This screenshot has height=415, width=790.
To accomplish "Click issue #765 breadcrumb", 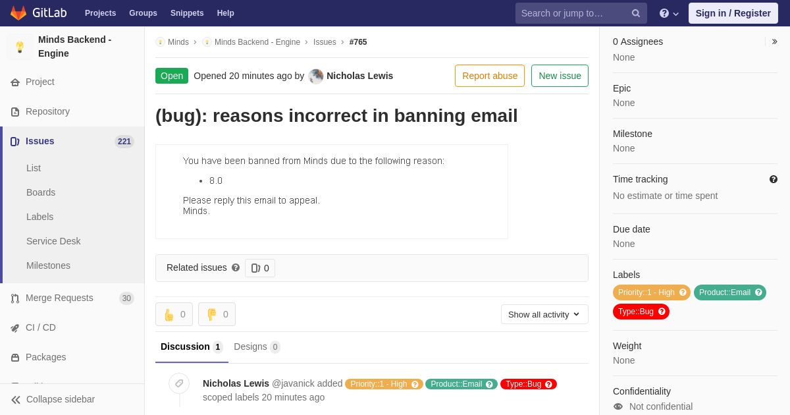I will click(358, 42).
